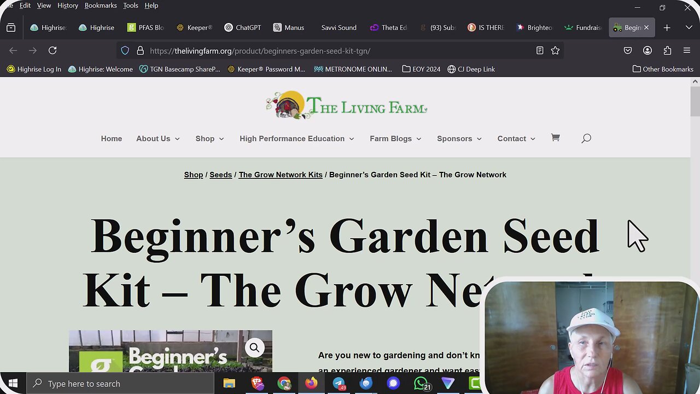Screen dimensions: 700x394
Task: Switch to the ChatGPT tab
Action: coord(243,27)
